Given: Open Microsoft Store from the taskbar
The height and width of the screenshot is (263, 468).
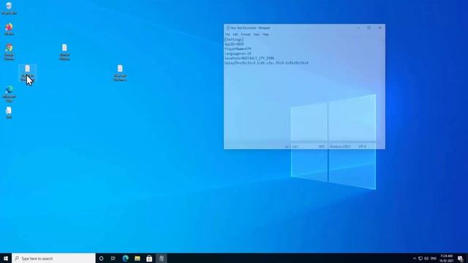Looking at the screenshot, I should [149, 258].
